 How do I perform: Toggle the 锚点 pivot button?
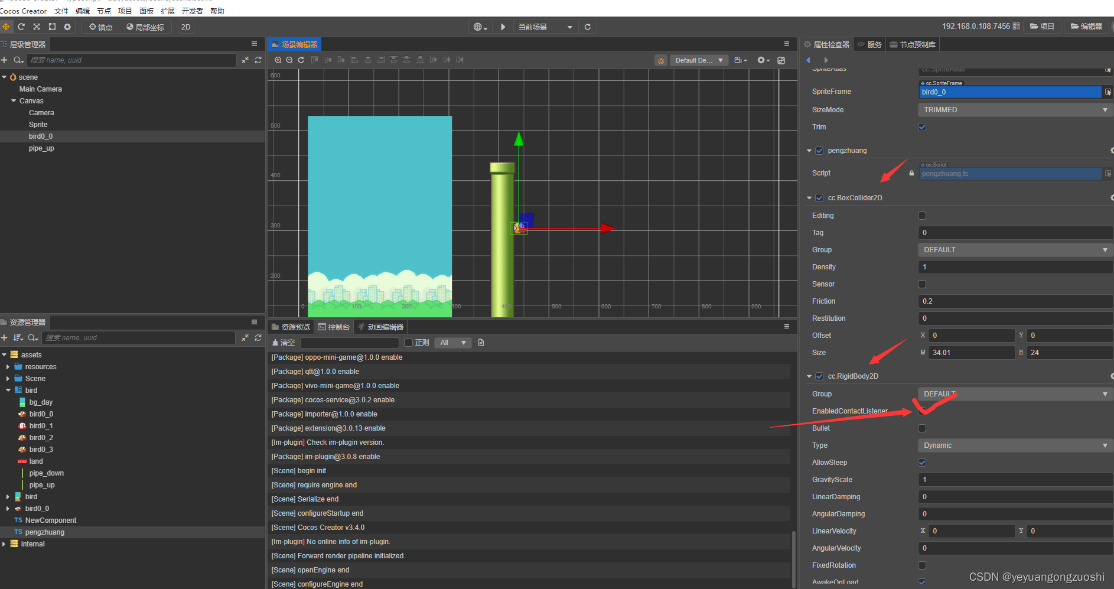point(101,27)
